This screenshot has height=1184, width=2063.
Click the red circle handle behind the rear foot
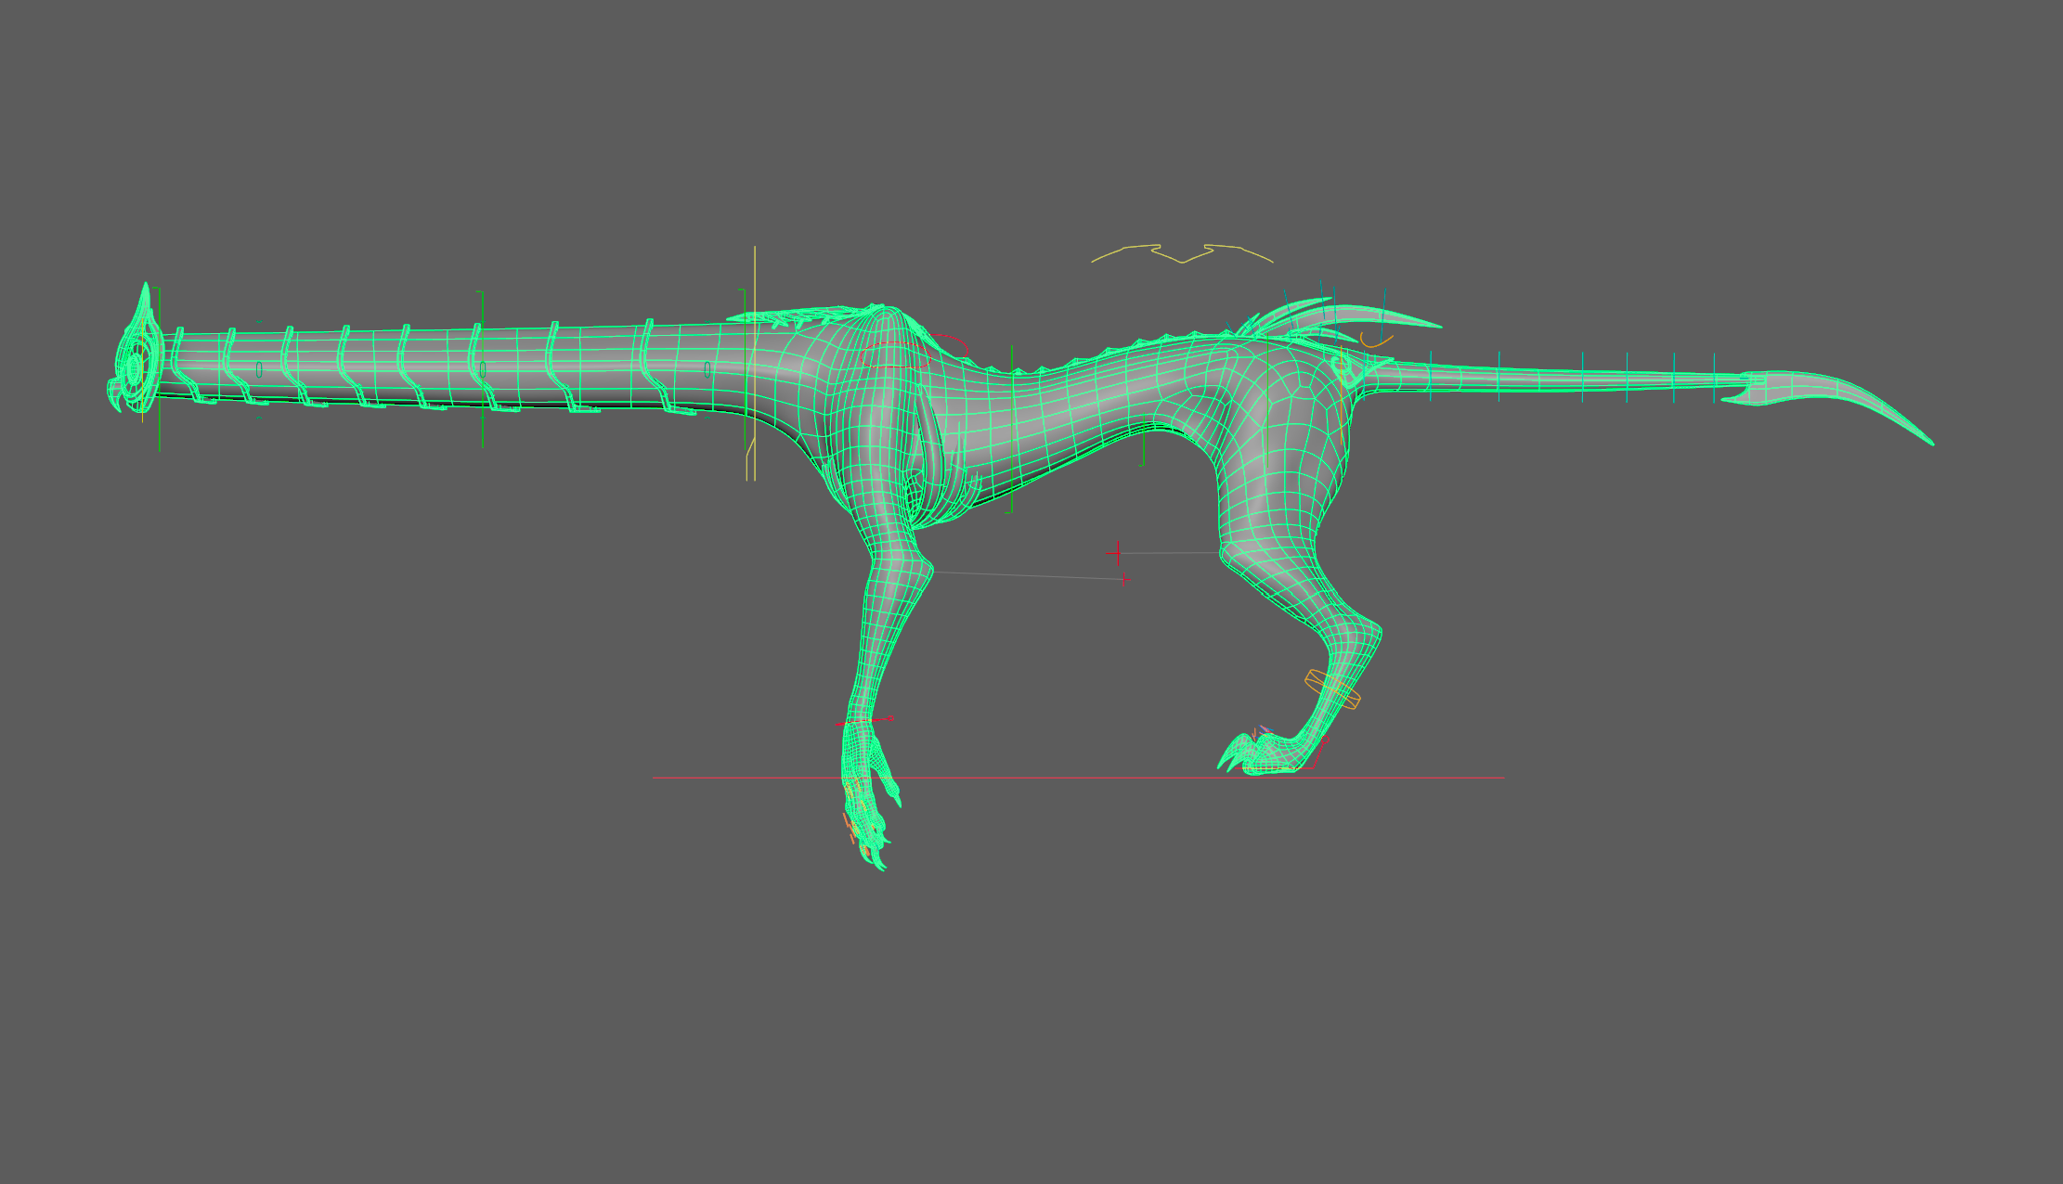1325,740
